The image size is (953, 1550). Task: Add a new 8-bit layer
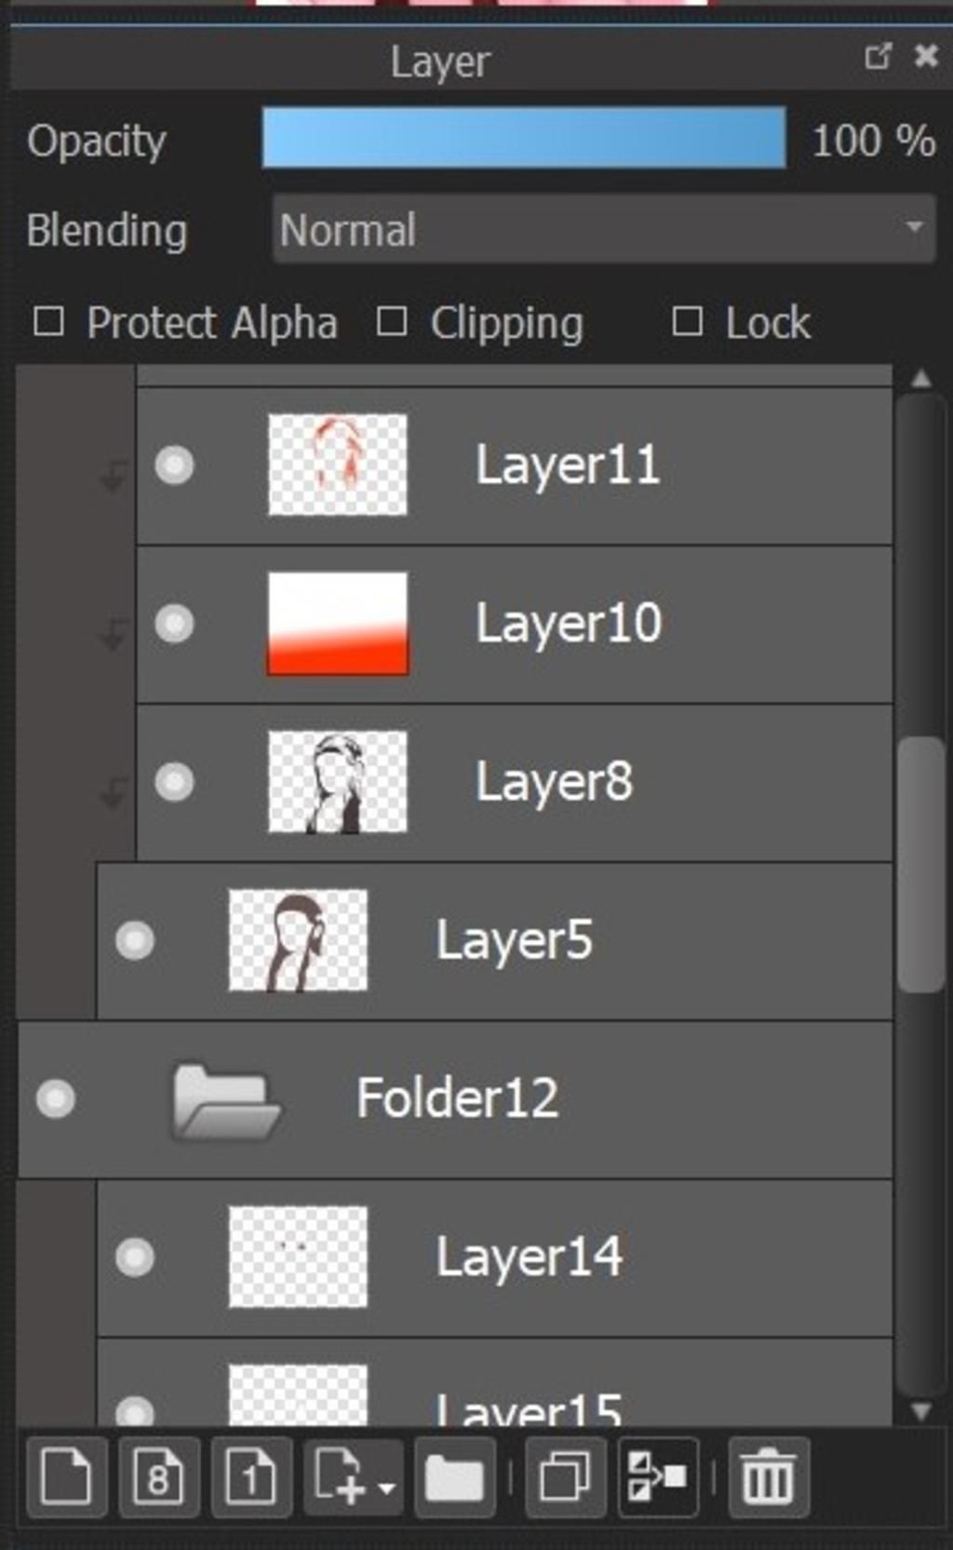point(158,1477)
